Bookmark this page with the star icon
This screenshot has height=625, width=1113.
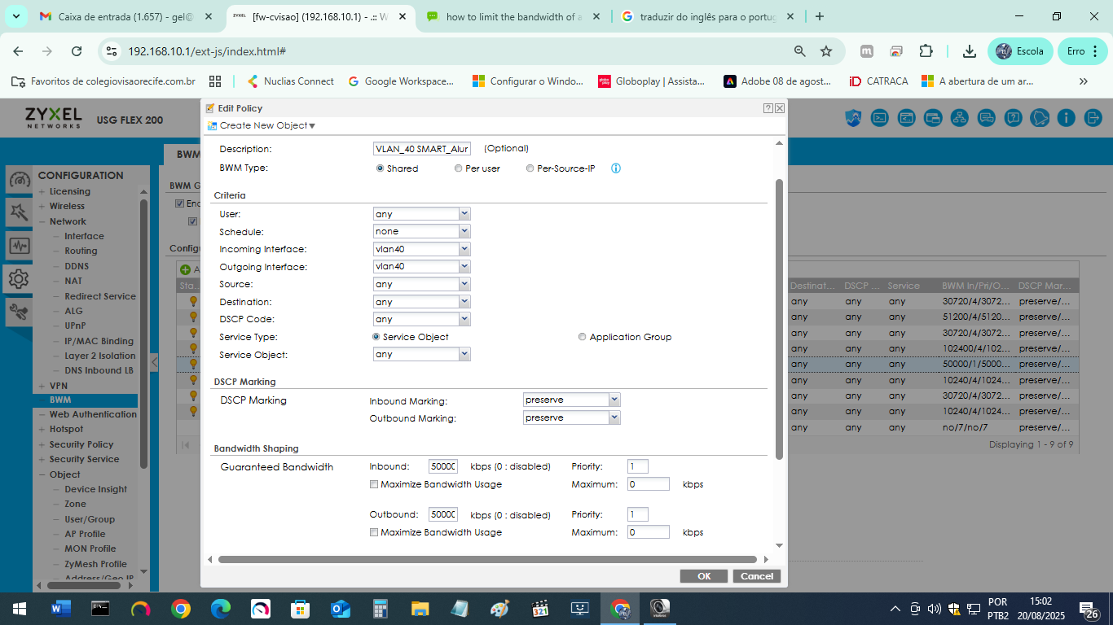tap(826, 51)
